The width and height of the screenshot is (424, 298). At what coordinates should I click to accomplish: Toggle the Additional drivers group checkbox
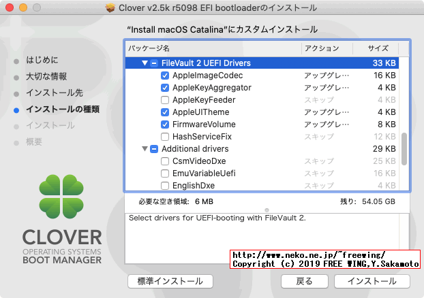154,149
